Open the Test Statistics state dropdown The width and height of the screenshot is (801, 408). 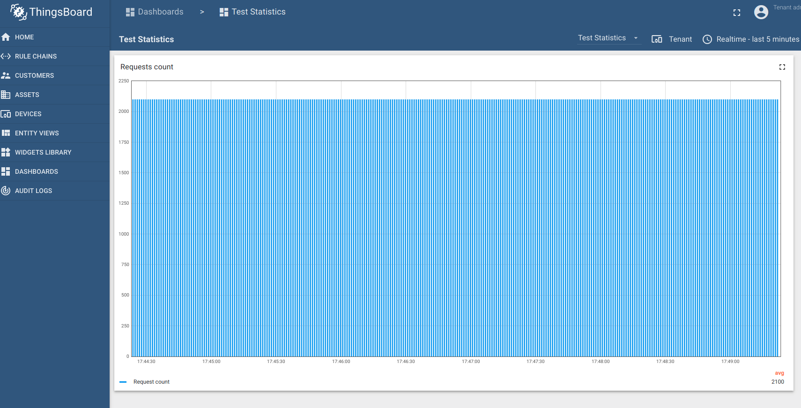(608, 38)
